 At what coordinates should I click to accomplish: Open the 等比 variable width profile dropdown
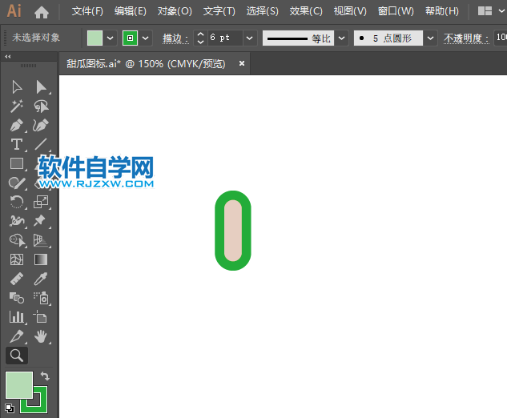(341, 38)
